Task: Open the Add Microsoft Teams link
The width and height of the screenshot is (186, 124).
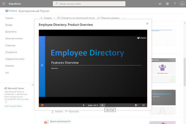Action: (x=13, y=106)
